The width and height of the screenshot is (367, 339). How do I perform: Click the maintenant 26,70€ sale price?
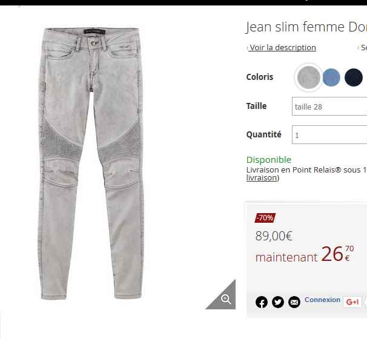(305, 254)
